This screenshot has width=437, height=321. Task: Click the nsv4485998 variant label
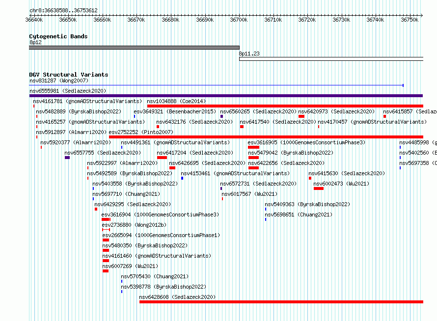click(x=418, y=142)
